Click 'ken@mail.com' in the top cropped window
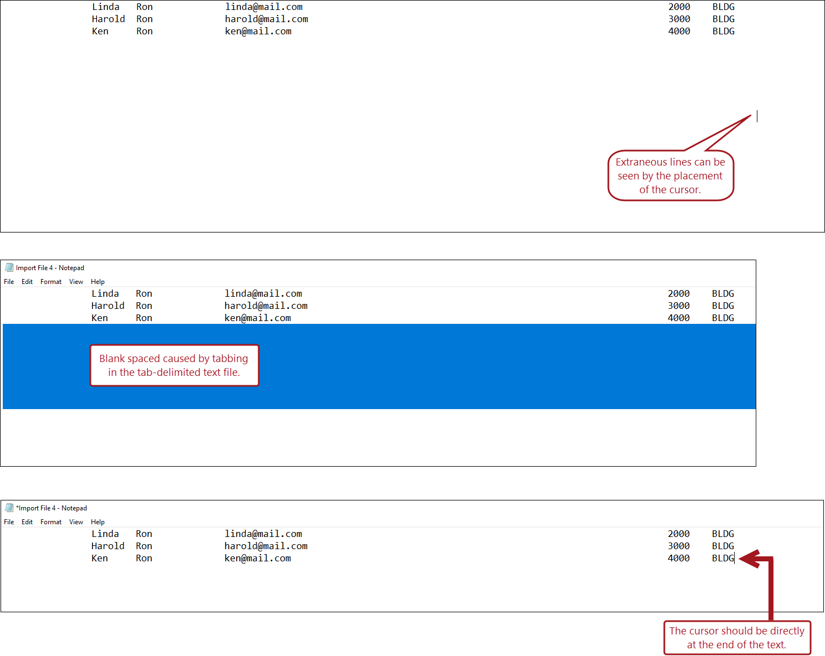This screenshot has height=656, width=825. tap(258, 31)
